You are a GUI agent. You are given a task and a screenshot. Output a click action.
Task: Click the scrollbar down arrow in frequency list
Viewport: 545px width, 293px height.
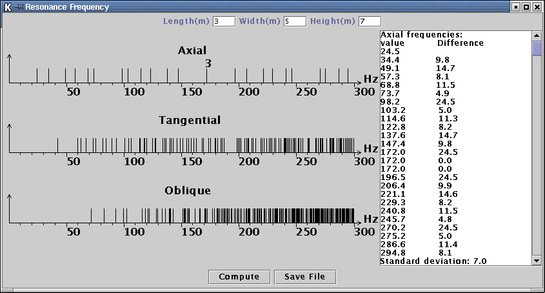536,260
